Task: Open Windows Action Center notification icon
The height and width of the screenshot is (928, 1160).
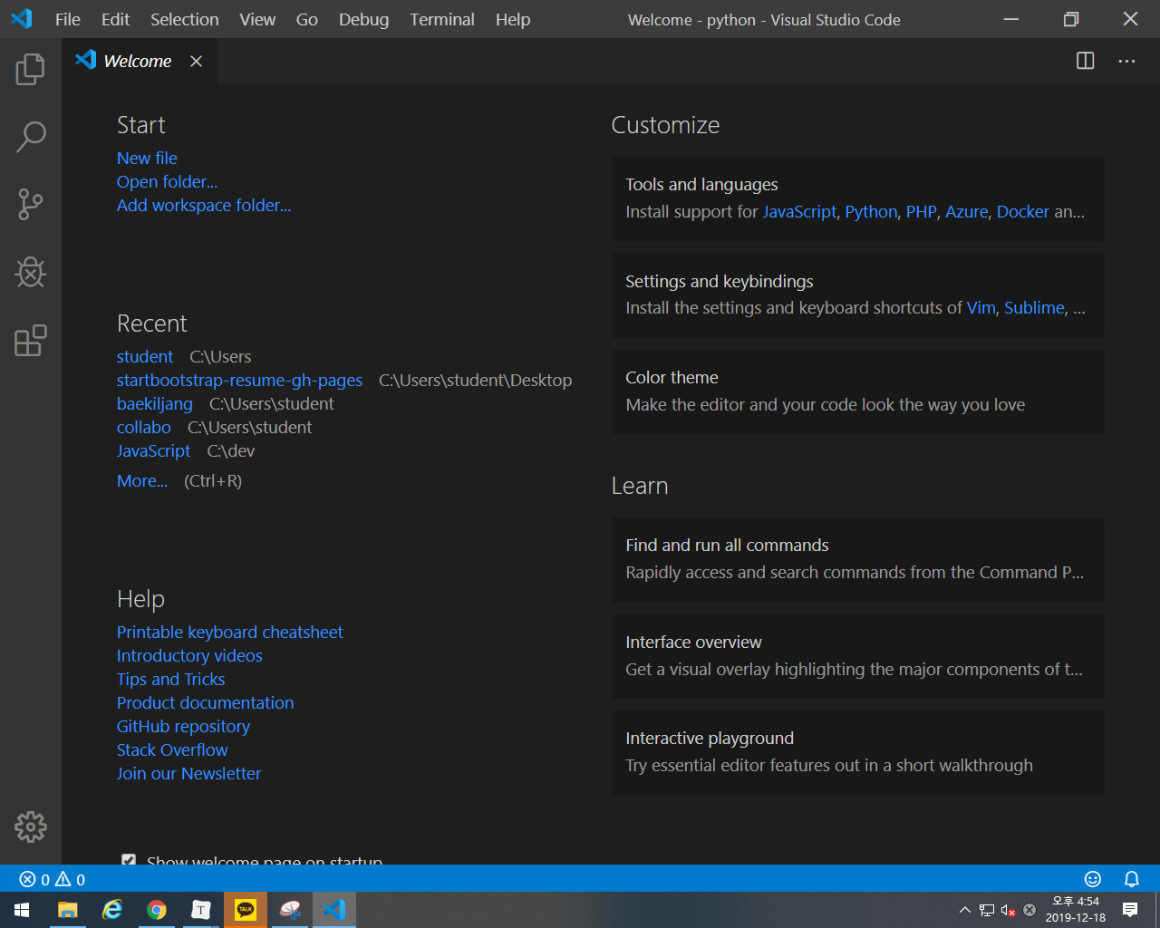Action: (1130, 910)
